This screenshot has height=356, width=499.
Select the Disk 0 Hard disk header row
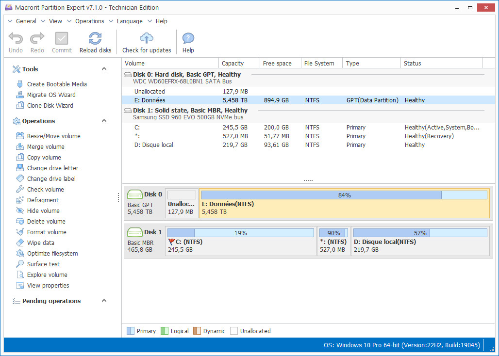[x=308, y=78]
